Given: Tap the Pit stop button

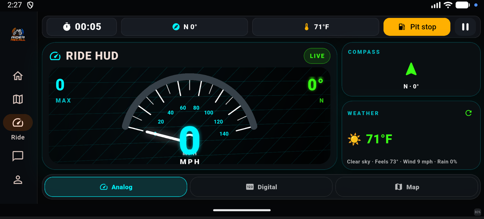Looking at the screenshot, I should 417,27.
